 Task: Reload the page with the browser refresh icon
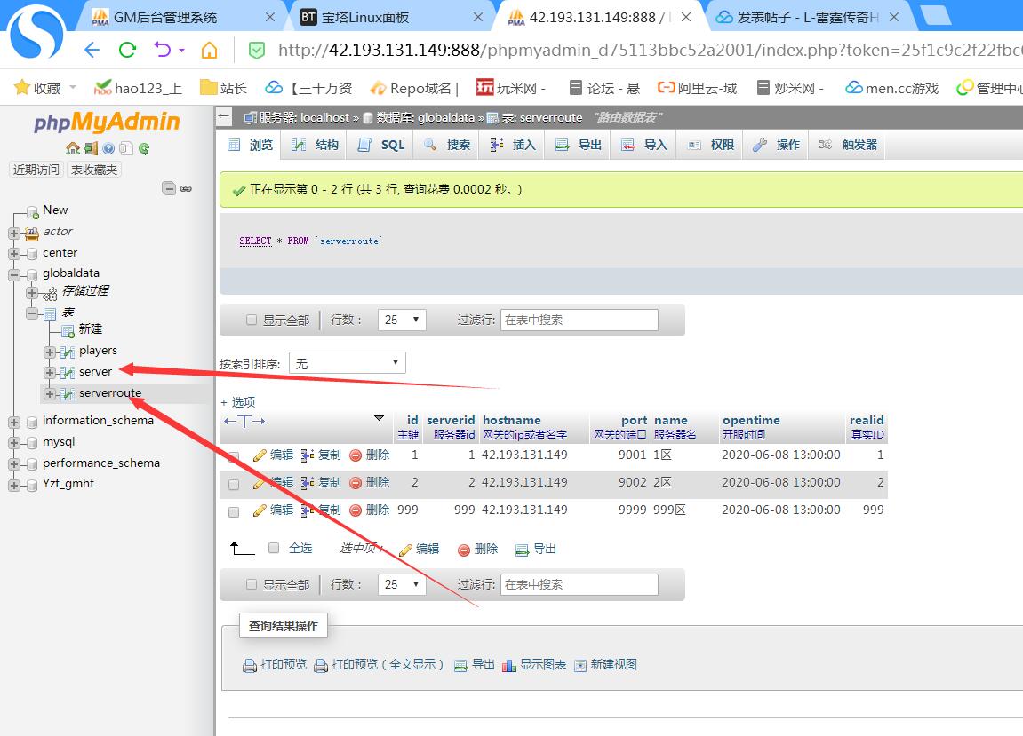pos(127,50)
